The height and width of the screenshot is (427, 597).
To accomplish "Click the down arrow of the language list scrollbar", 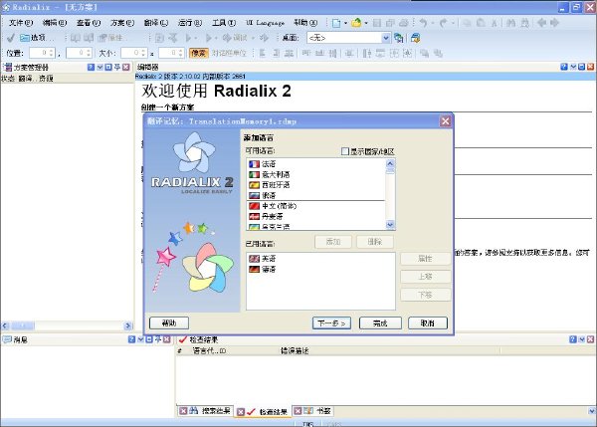I will click(x=390, y=225).
